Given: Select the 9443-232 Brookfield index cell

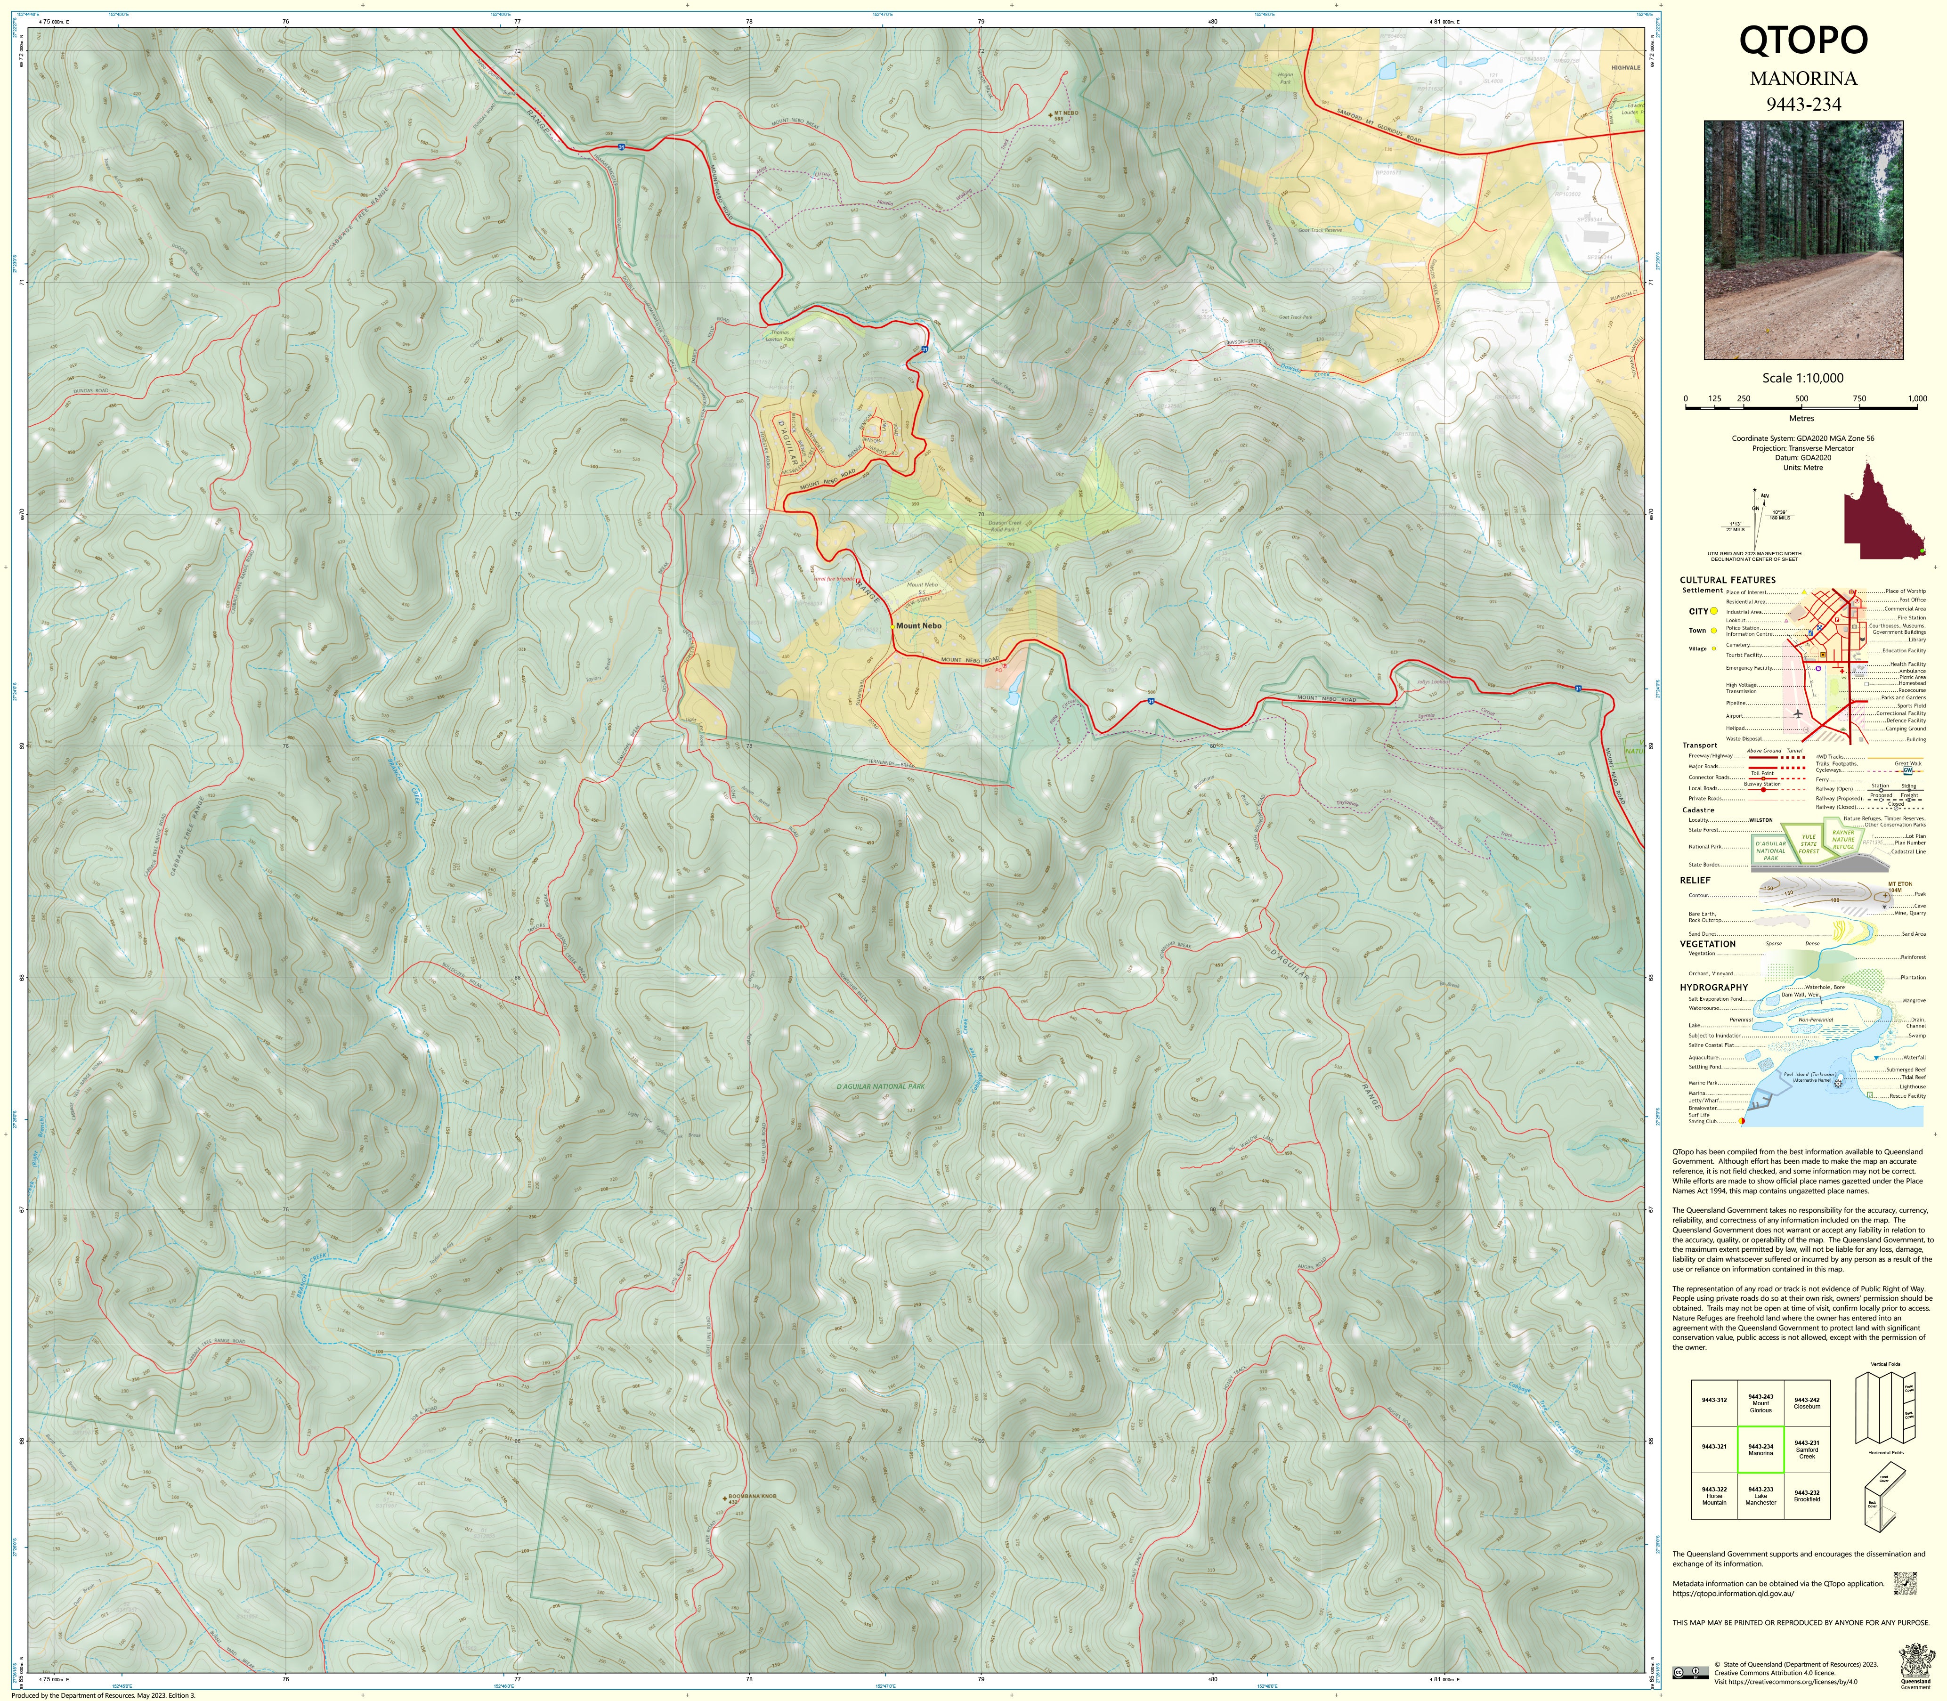Looking at the screenshot, I should [x=1807, y=1496].
